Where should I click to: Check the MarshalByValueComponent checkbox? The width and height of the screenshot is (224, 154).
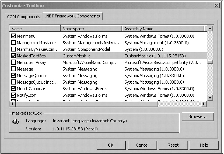coord(13,49)
